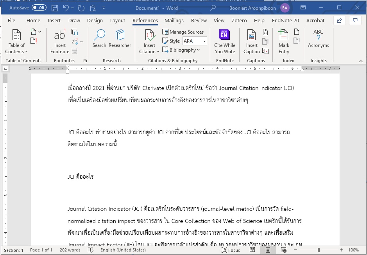Click the Mark Entry button
This screenshot has width=367, height=255.
click(284, 42)
